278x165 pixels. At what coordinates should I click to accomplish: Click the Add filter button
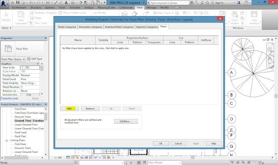coord(69,109)
